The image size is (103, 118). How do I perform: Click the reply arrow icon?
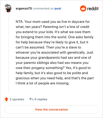pos(31,99)
